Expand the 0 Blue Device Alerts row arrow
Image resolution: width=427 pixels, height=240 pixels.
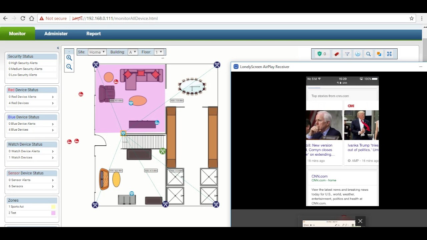pyautogui.click(x=53, y=124)
